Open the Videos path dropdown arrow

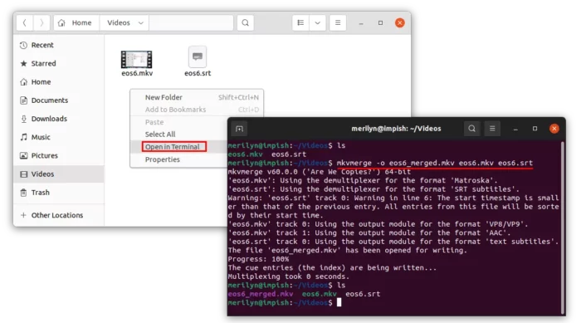coord(141,23)
